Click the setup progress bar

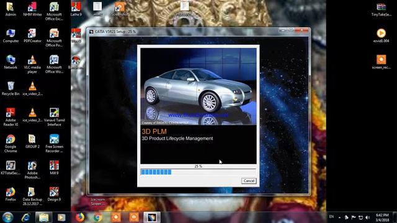tap(198, 172)
